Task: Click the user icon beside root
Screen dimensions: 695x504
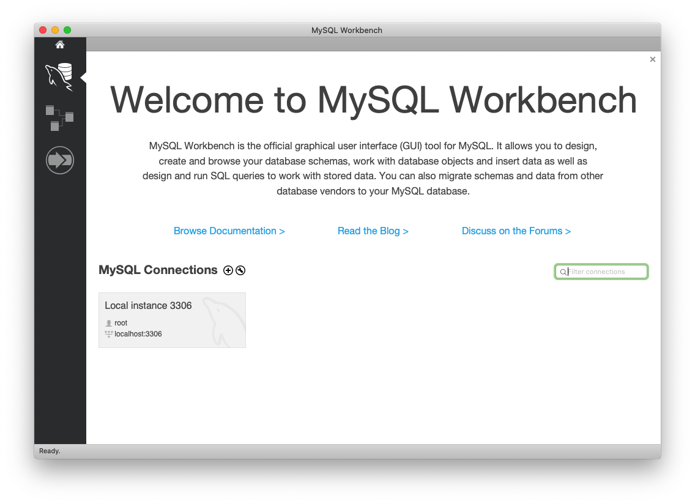Action: tap(109, 323)
